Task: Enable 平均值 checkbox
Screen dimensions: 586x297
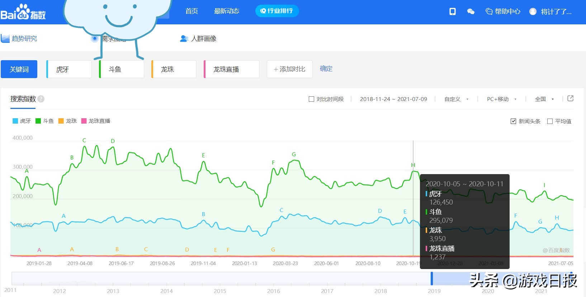Action: pos(550,121)
